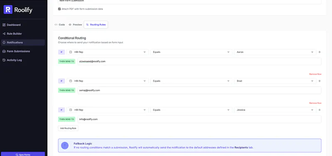Click the Sync Forms refresh icon
The width and height of the screenshot is (332, 156).
[17, 154]
